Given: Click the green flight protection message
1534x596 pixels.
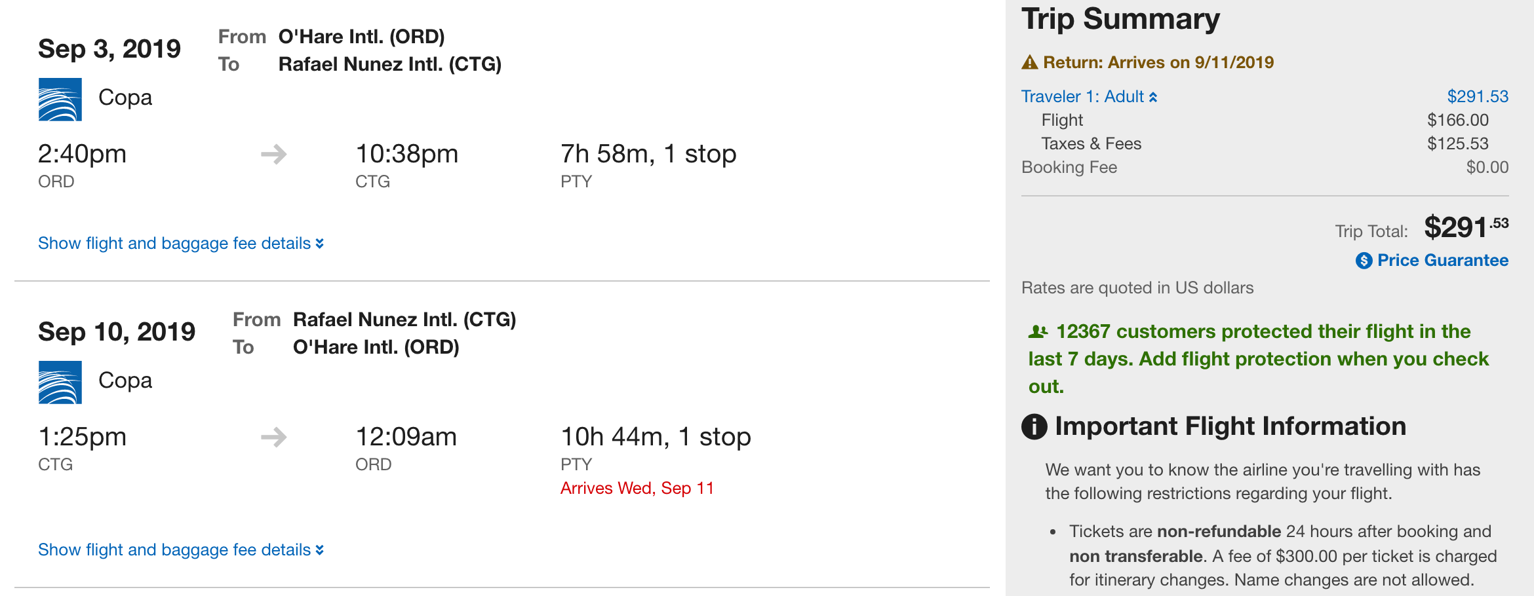Looking at the screenshot, I should tap(1259, 359).
